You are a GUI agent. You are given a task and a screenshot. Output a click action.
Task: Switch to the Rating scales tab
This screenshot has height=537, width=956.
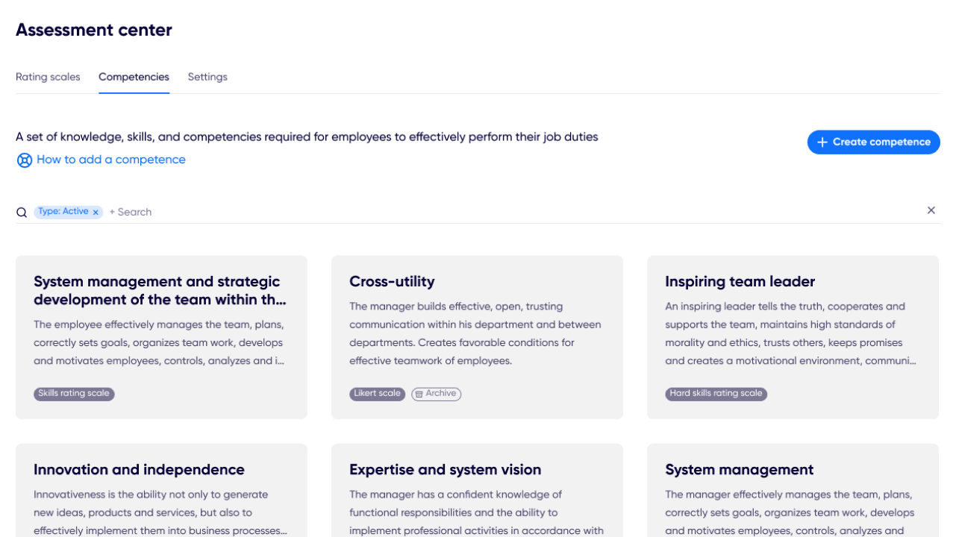point(48,77)
